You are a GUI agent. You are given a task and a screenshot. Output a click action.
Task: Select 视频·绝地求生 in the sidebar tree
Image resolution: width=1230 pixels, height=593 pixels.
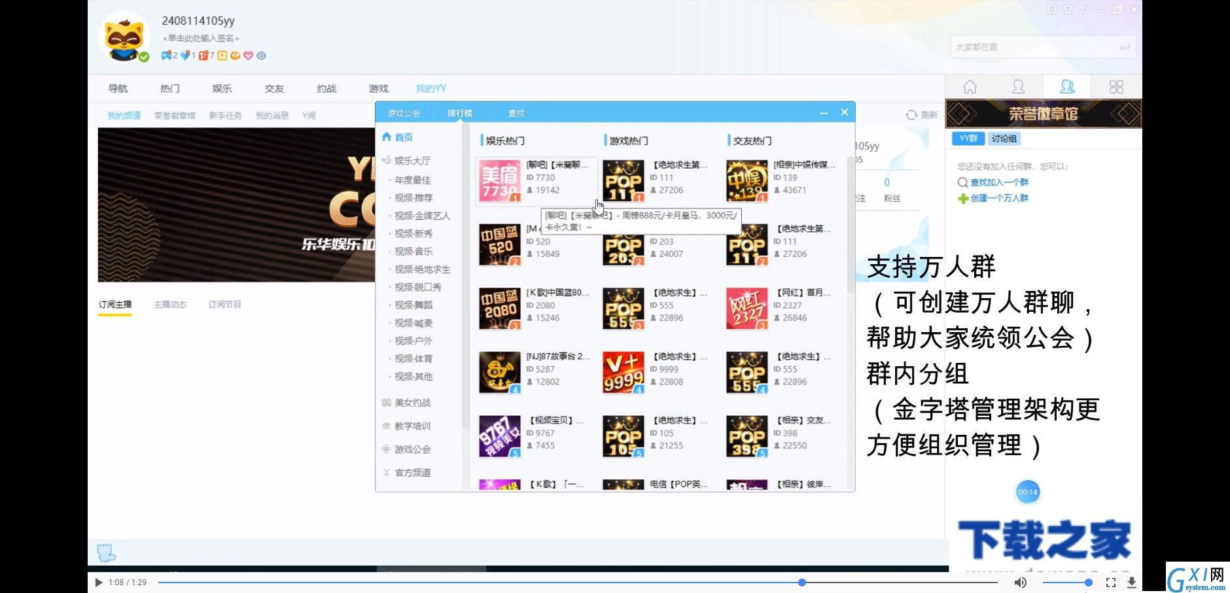point(422,269)
